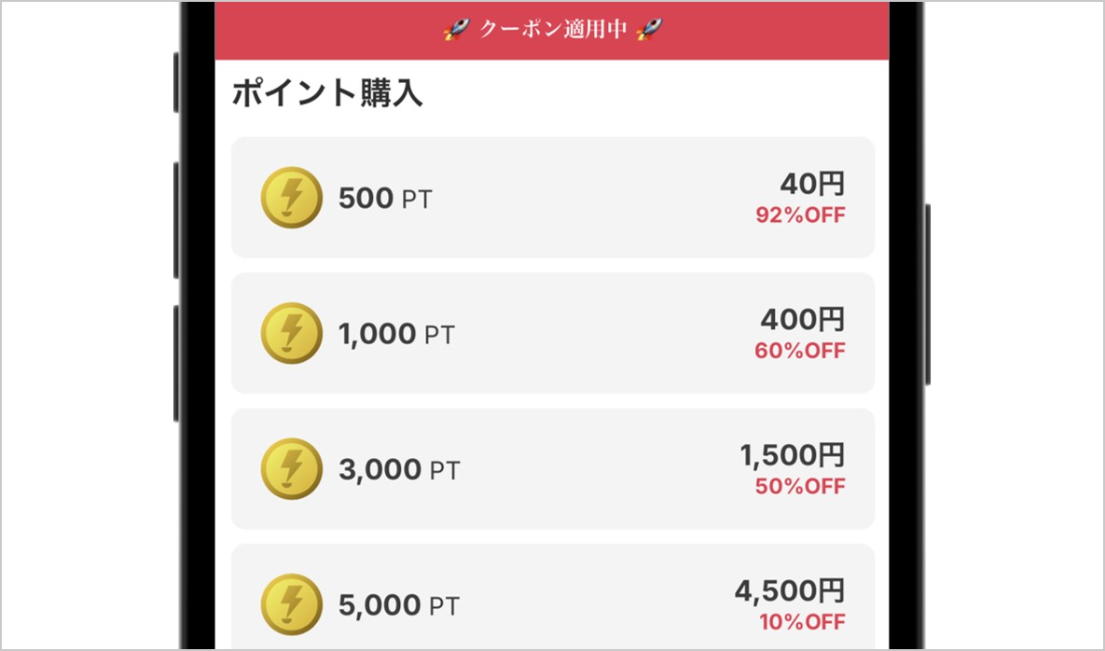Click the 60%OFF discount label

800,351
